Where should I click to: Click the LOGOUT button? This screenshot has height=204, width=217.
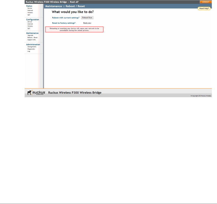205,2
